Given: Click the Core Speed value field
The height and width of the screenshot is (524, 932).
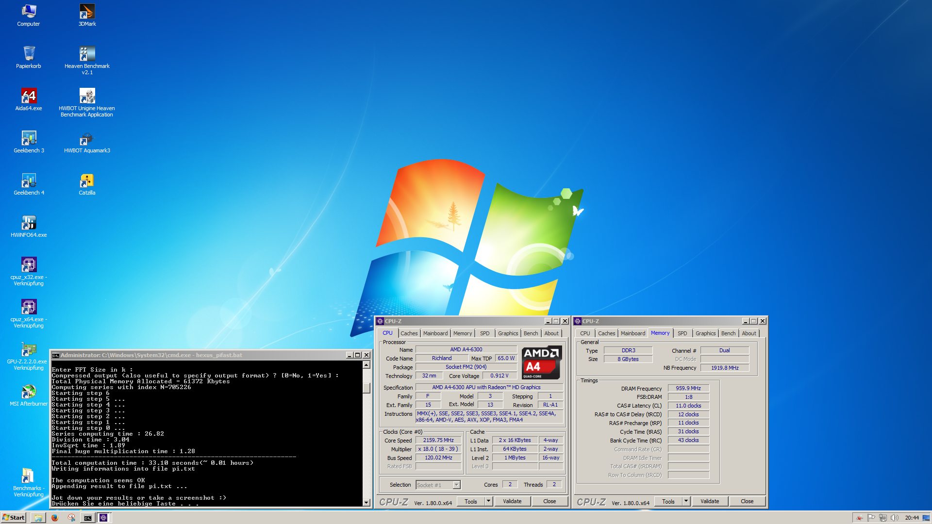Looking at the screenshot, I should pyautogui.click(x=438, y=441).
